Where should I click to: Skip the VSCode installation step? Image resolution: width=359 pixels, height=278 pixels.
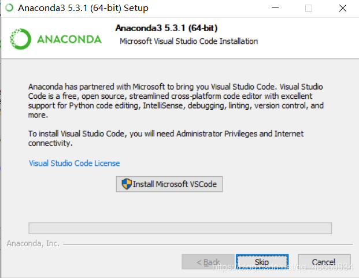click(x=262, y=262)
